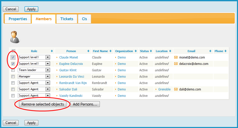Open Rembrandt Van Rijn person link

[73, 83]
